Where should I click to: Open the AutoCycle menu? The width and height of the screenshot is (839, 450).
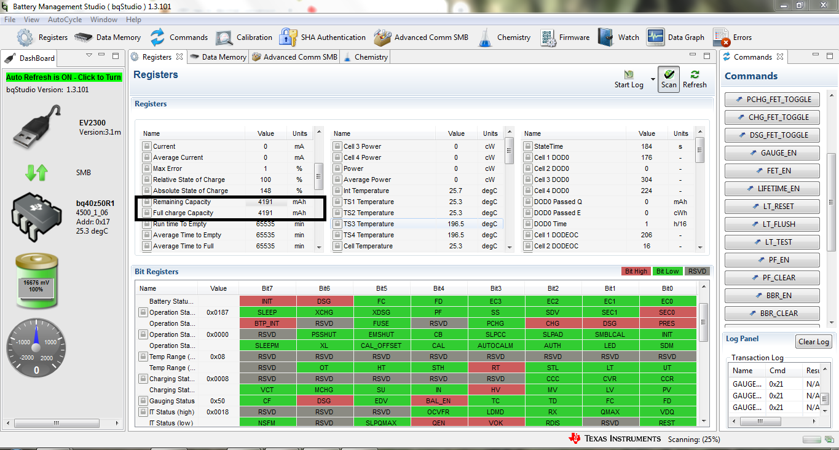(x=65, y=20)
